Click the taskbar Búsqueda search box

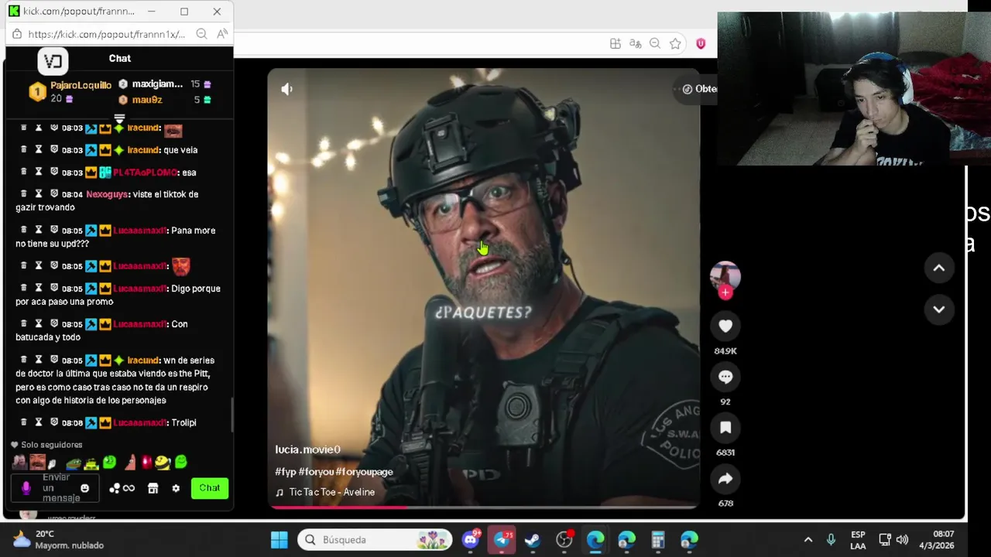(x=375, y=540)
